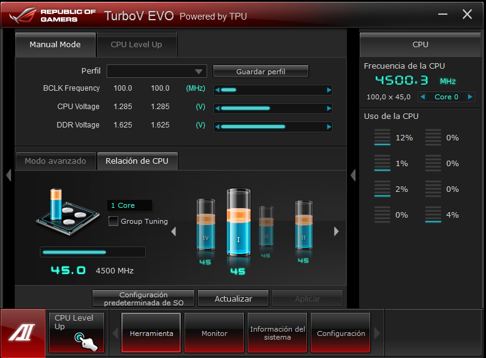Show next core with Core 0 right arrow
This screenshot has width=486, height=358.
470,97
